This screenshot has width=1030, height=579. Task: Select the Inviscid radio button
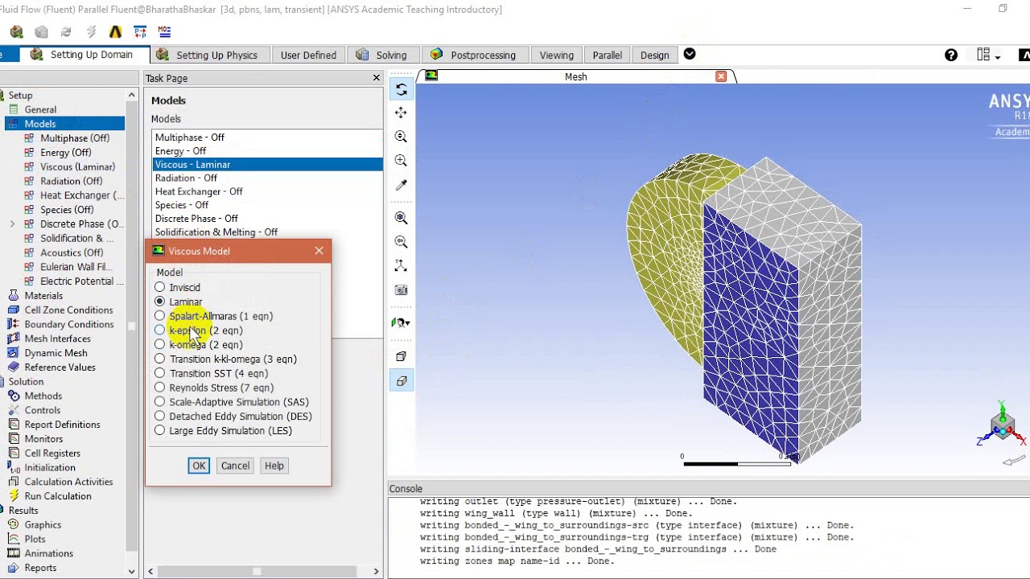160,287
